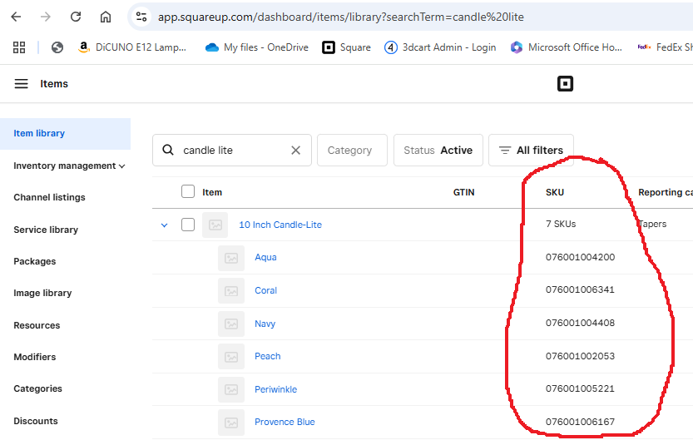Collapse the 10 Inch Candle-Lite variations
Screen dimensions: 693x440
click(x=164, y=225)
